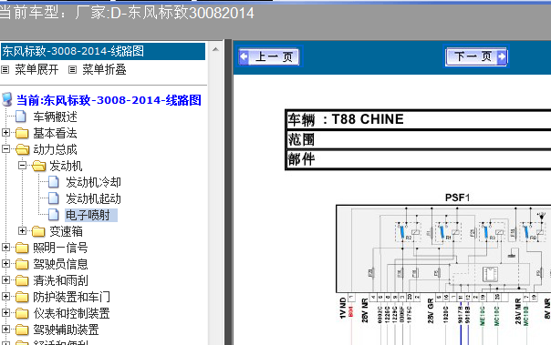Screen dimensions: 551x345
Task: Click the folder icon of 防护装置和车门
Action: (x=22, y=297)
